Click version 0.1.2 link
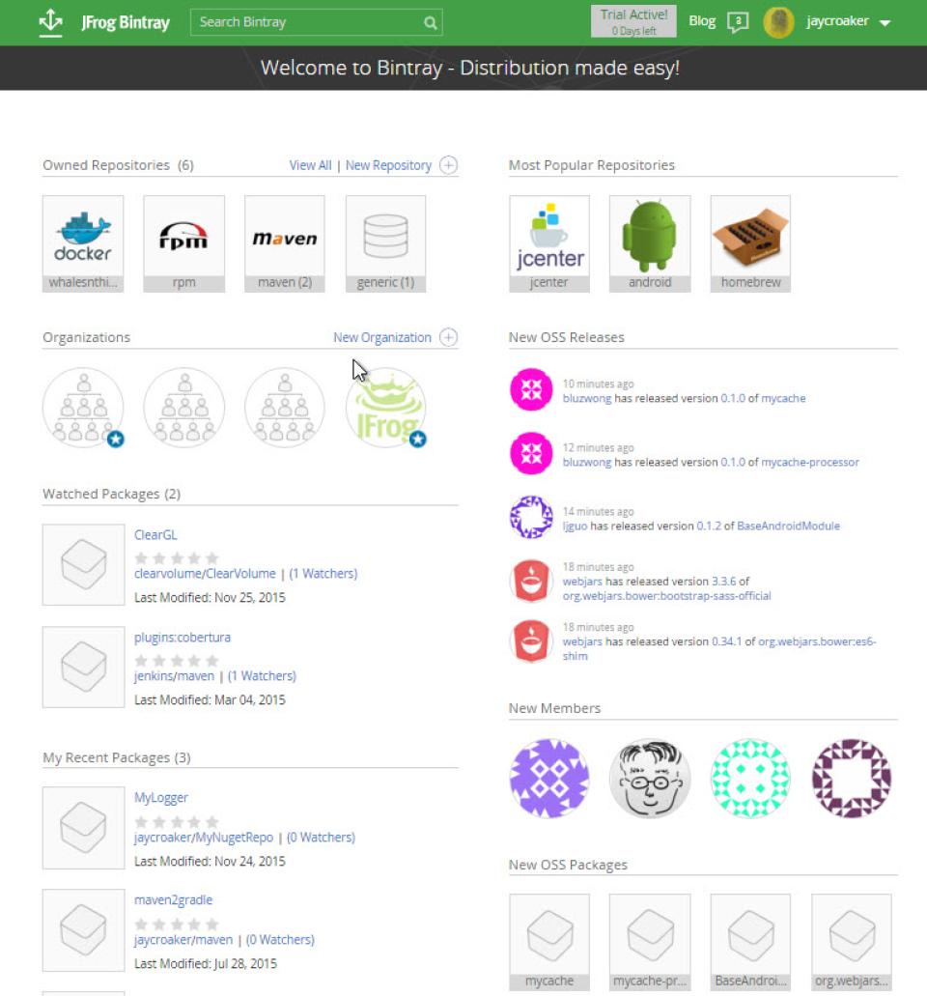 (709, 526)
